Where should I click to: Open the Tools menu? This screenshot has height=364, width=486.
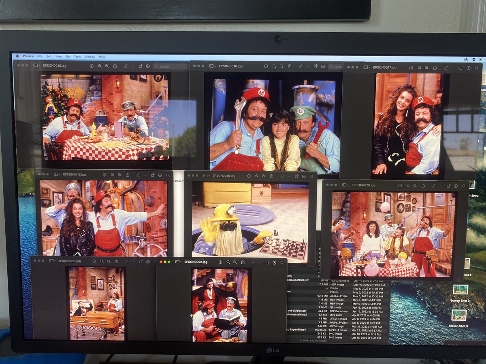pos(77,57)
